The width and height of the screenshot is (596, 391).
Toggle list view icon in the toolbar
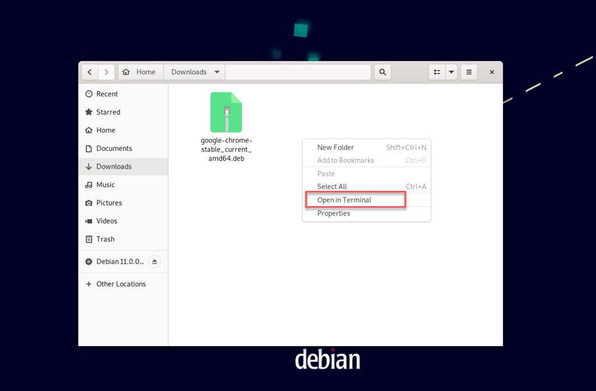click(x=437, y=72)
